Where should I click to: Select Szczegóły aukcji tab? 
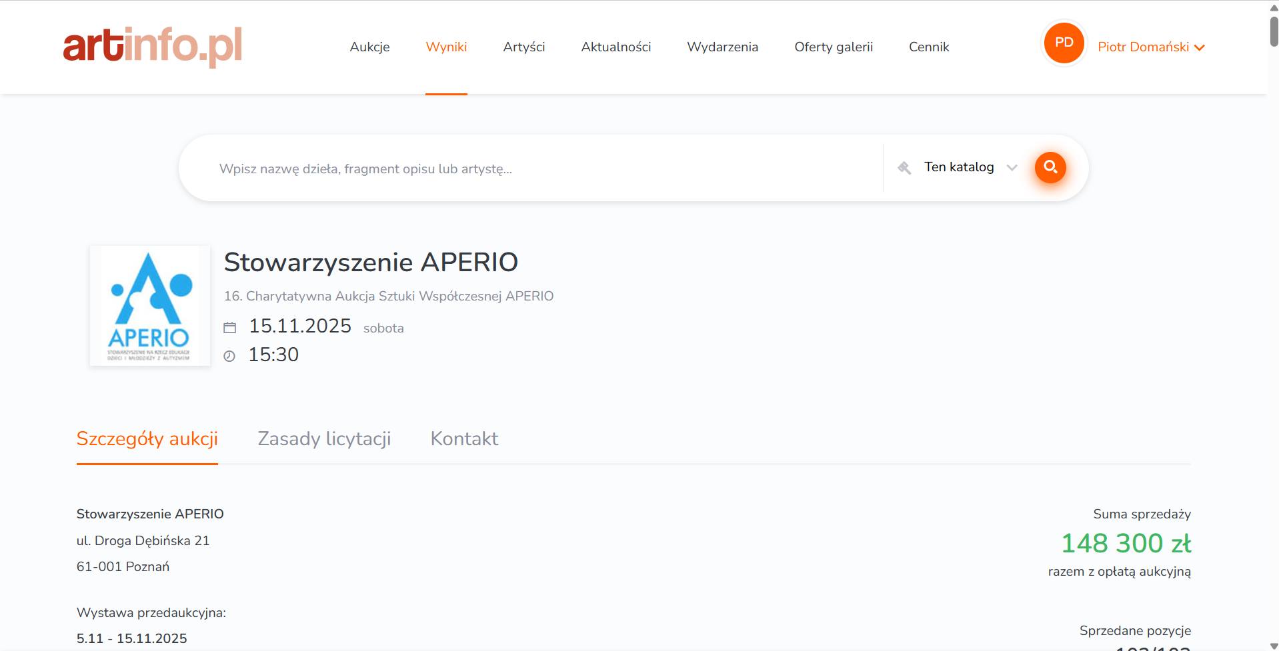[x=147, y=438]
